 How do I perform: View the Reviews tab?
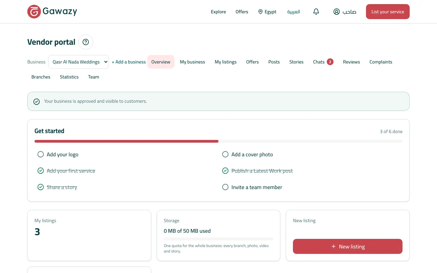[x=351, y=62]
